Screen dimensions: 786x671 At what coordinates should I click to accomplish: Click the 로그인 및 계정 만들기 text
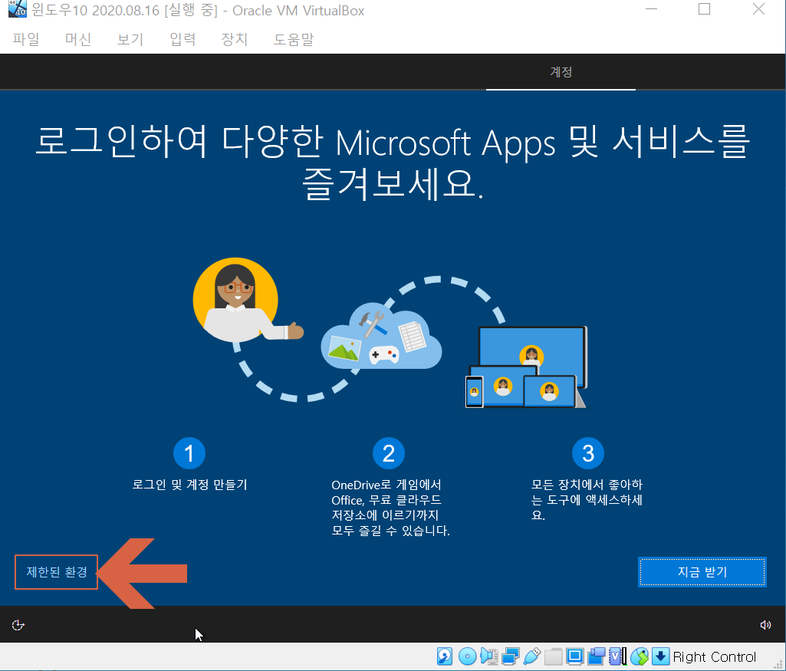click(x=189, y=485)
